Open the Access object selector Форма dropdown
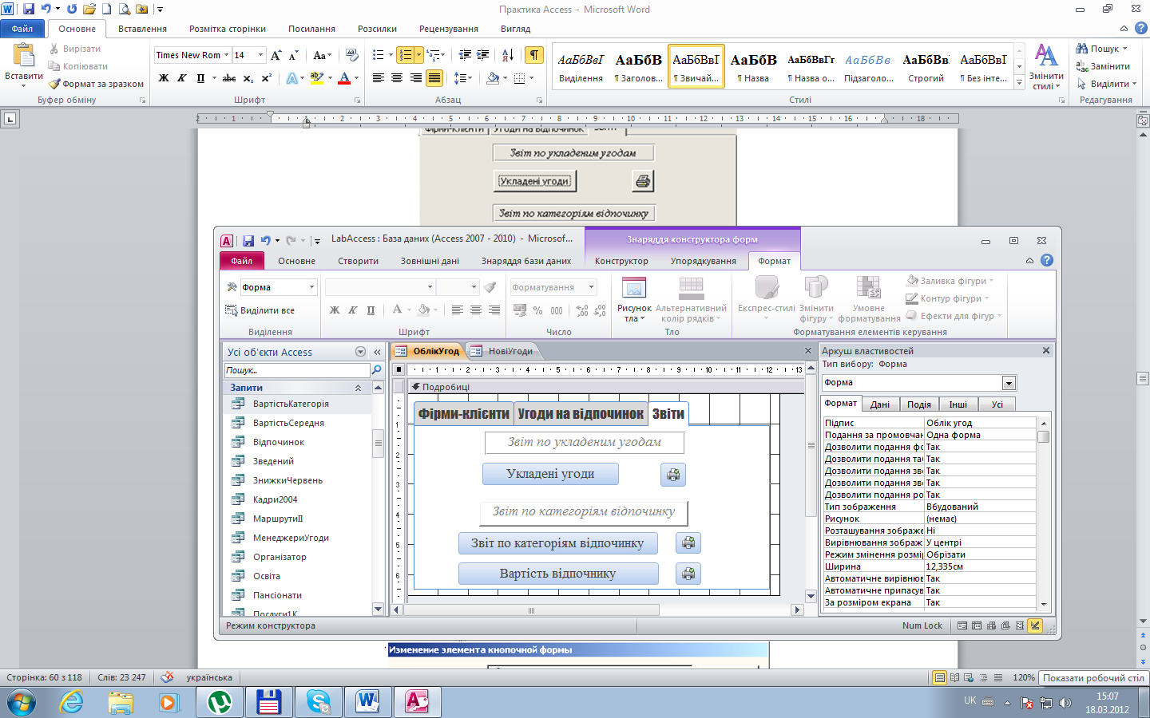The width and height of the screenshot is (1150, 718). click(x=311, y=287)
